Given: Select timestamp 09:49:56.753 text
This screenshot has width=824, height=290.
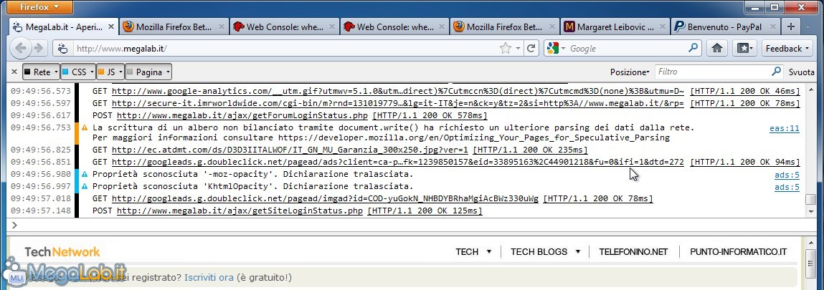Looking at the screenshot, I should point(40,127).
